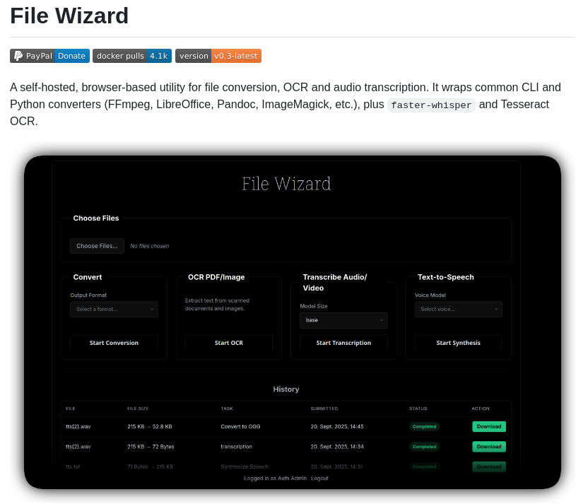Click the faster-whisper inline code text
The image size is (576, 504).
431,105
